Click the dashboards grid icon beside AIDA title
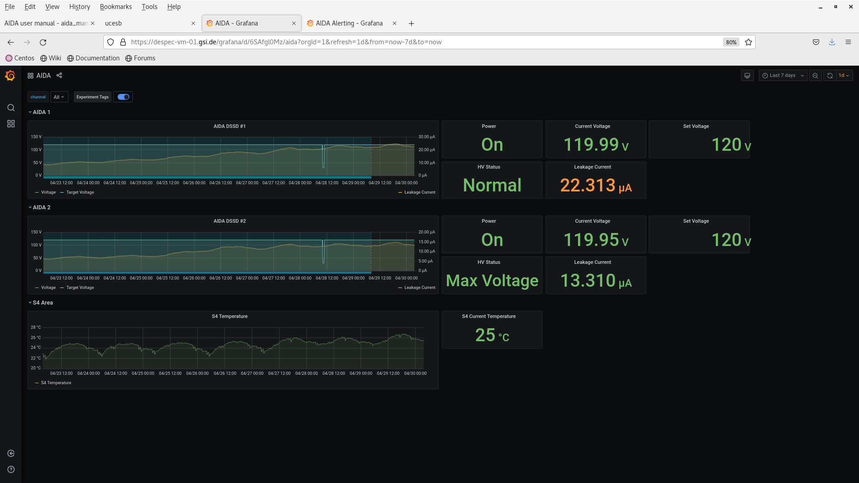Image resolution: width=859 pixels, height=483 pixels. [30, 76]
